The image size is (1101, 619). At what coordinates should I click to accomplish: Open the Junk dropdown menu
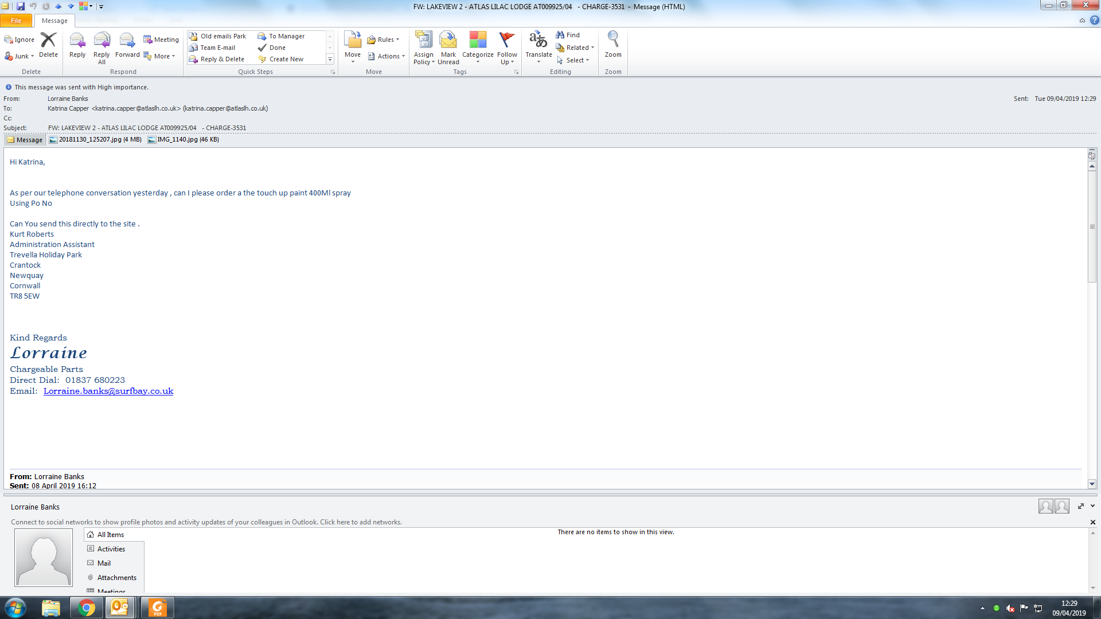coord(21,56)
